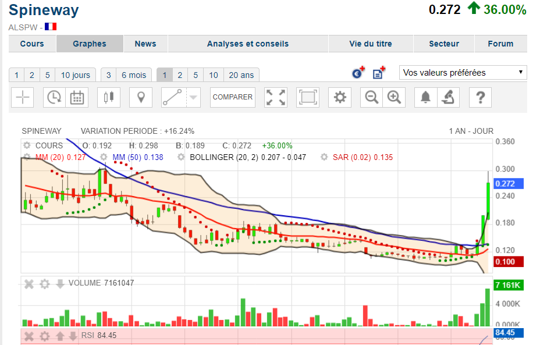540x345 pixels.
Task: Click the 1 AN - JOUR label
Action: point(471,131)
